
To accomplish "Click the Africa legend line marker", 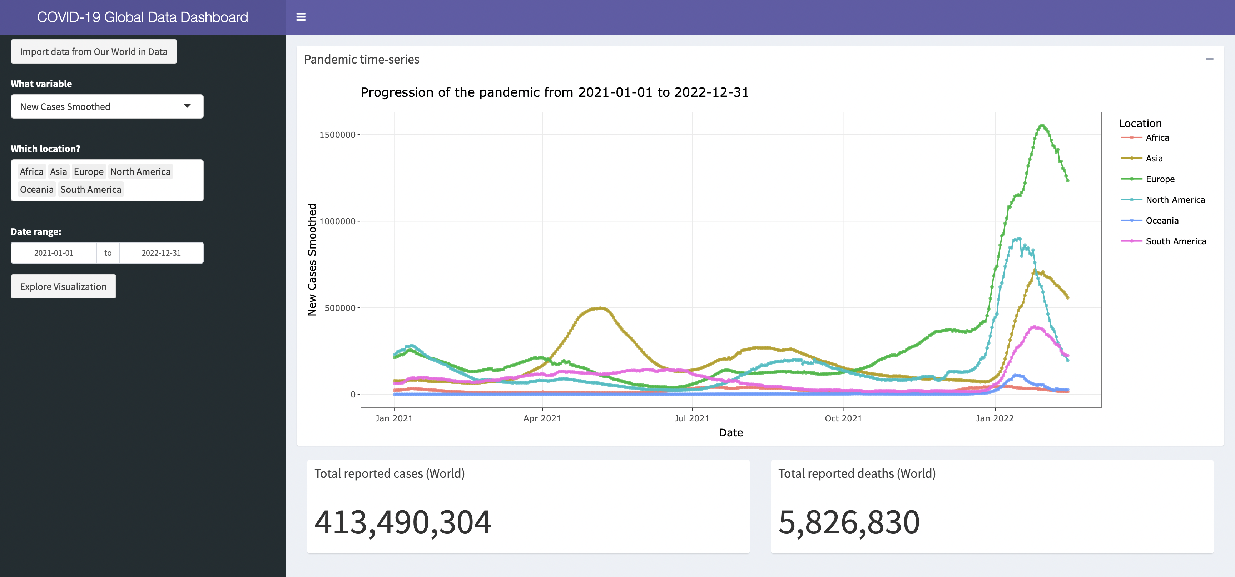I will pos(1131,137).
